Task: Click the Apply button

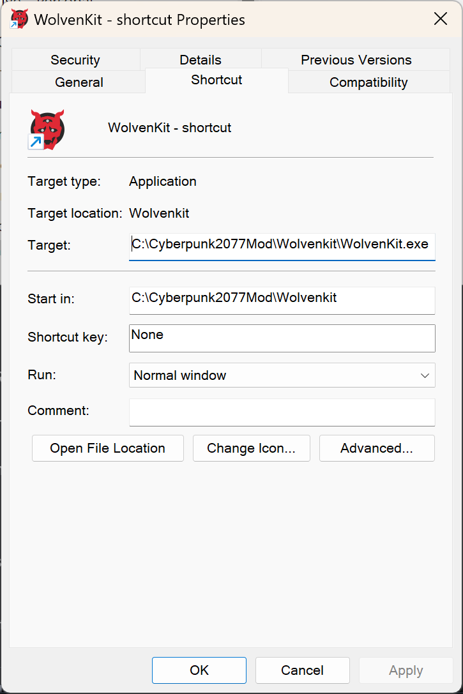Action: 406,670
